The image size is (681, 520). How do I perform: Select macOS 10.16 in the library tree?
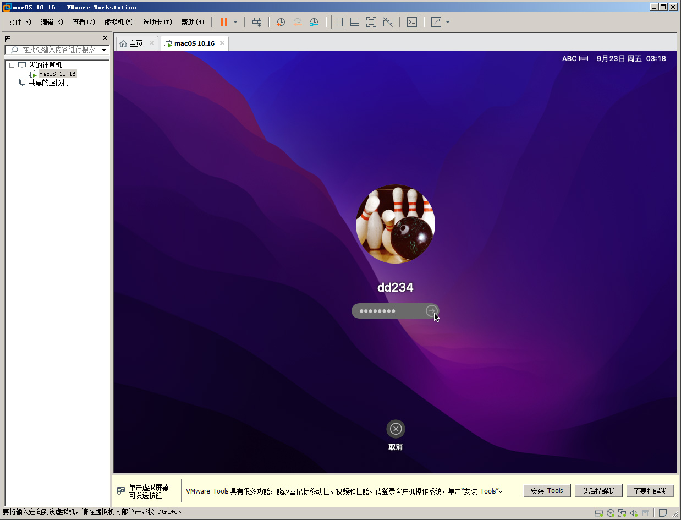click(57, 74)
